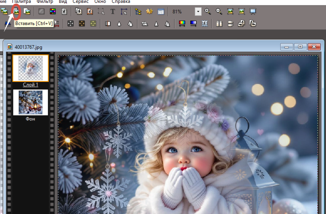Screen dimensions: 326x214
Task: Open the Фильтр menu
Action: [x=45, y=2]
